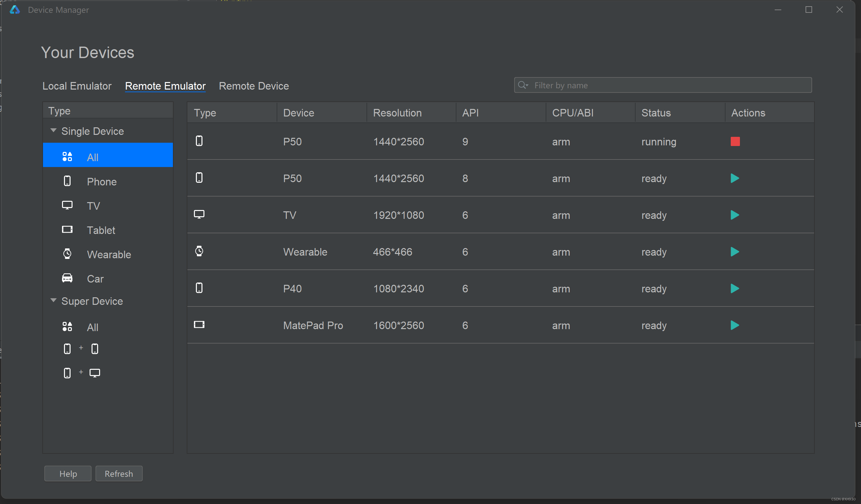
Task: Open the Remote Device tab
Action: coord(254,86)
